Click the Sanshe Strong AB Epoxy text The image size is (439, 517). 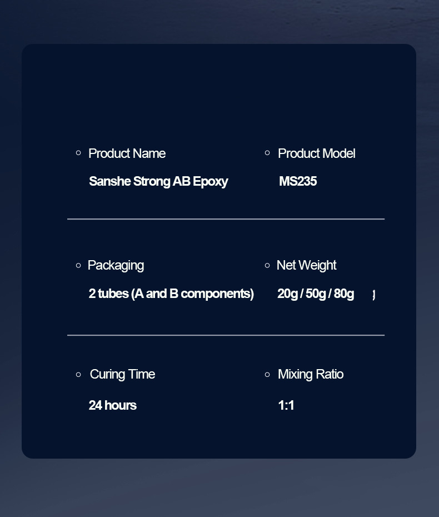pos(158,182)
